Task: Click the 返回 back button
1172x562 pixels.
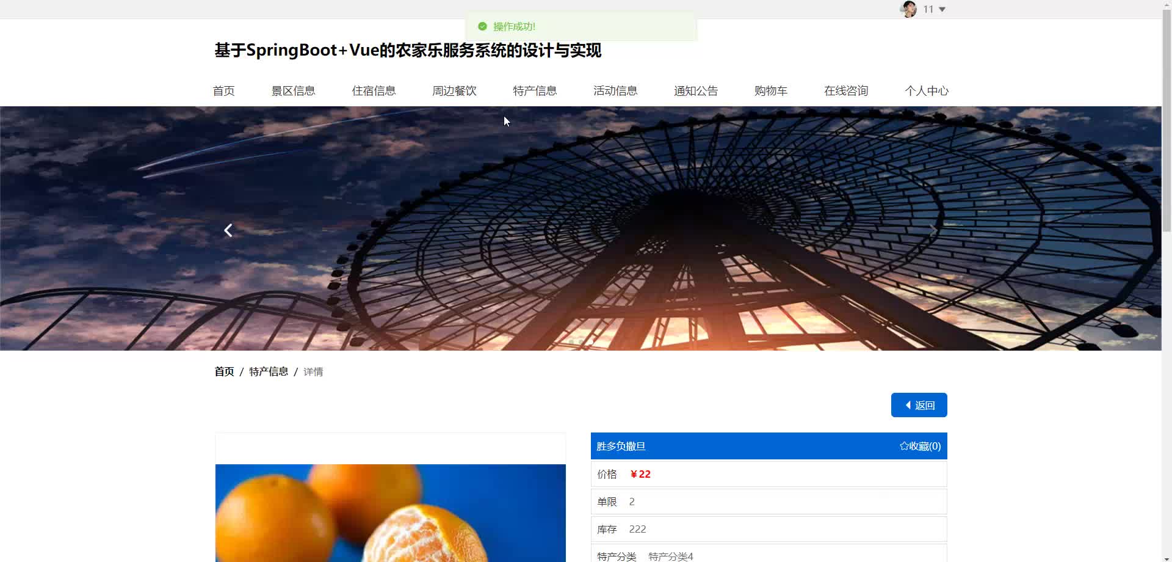Action: point(919,405)
